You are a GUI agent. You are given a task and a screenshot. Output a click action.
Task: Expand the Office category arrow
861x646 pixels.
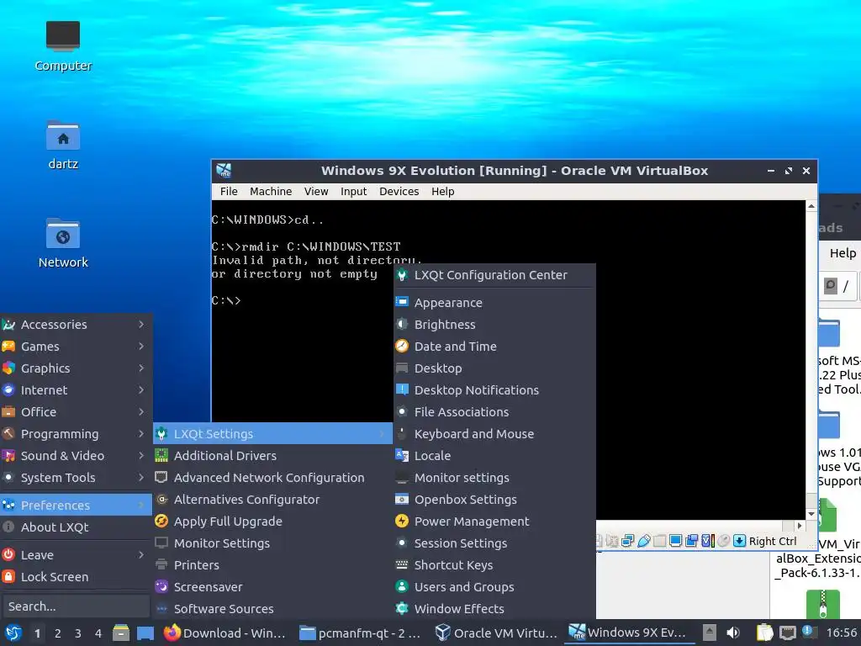(x=141, y=412)
